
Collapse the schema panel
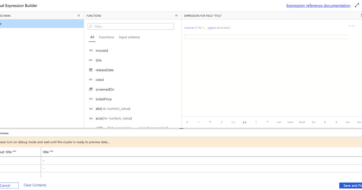coord(79,15)
